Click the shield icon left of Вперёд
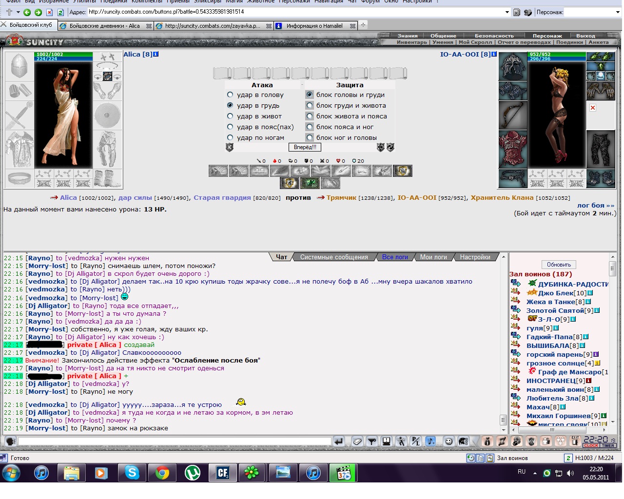 click(x=230, y=147)
